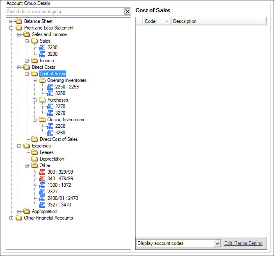This screenshot has height=256, width=274.
Task: Click the Depreciation folder icon
Action: [x=34, y=159]
